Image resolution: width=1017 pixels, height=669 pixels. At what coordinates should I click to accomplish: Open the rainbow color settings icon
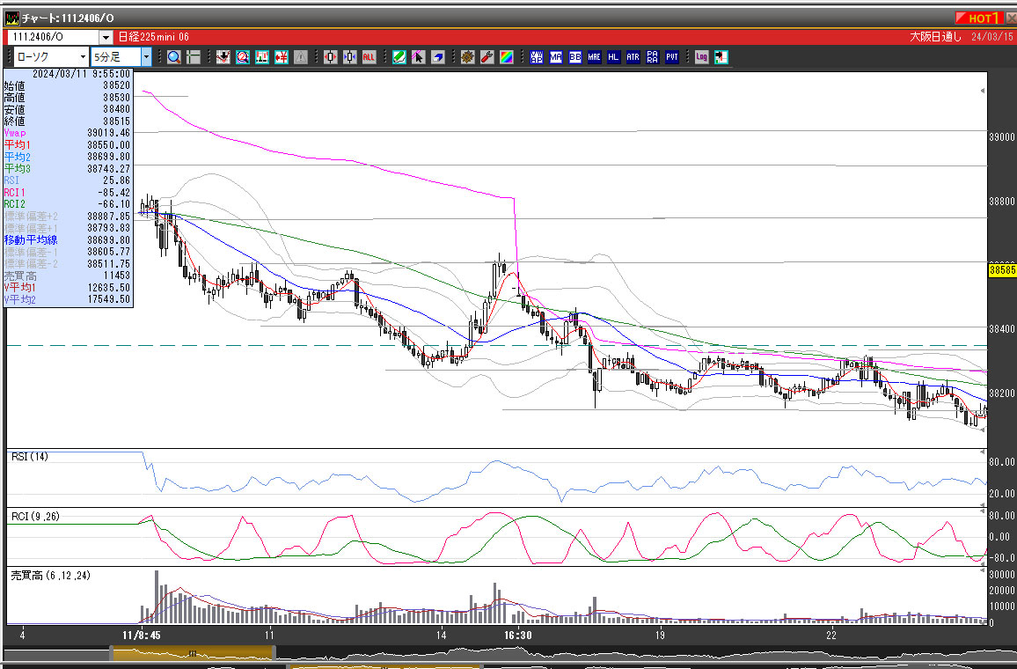pos(507,57)
